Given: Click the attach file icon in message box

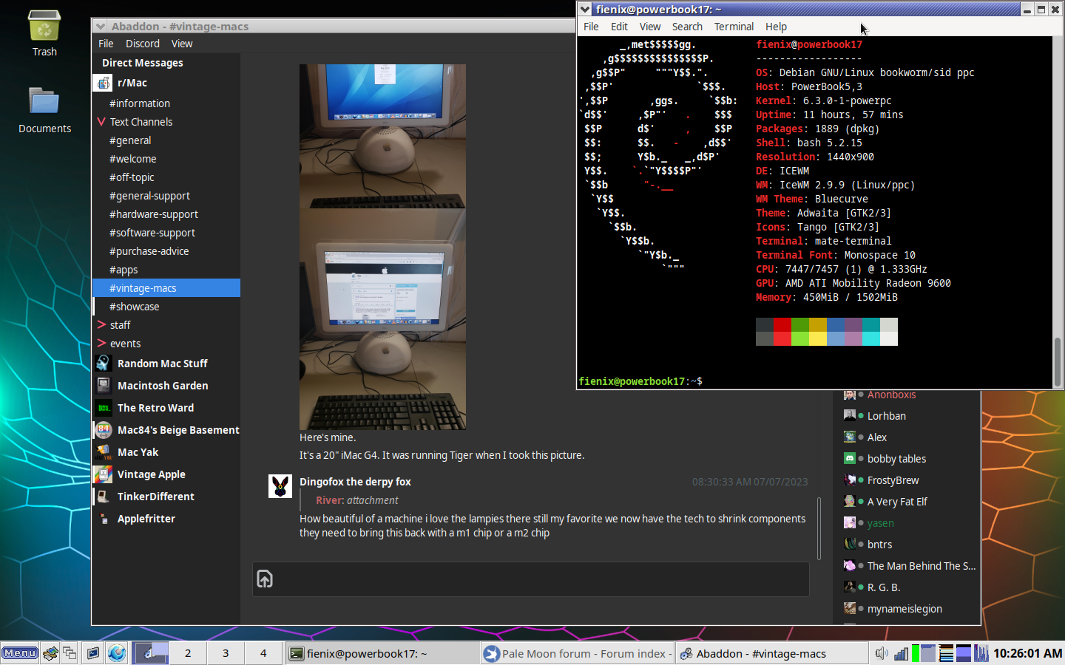Looking at the screenshot, I should pyautogui.click(x=265, y=579).
